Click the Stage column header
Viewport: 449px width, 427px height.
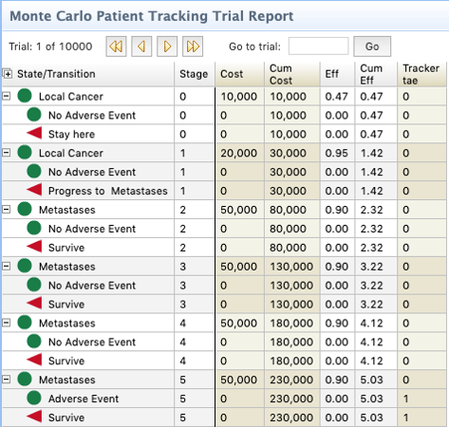(x=195, y=74)
